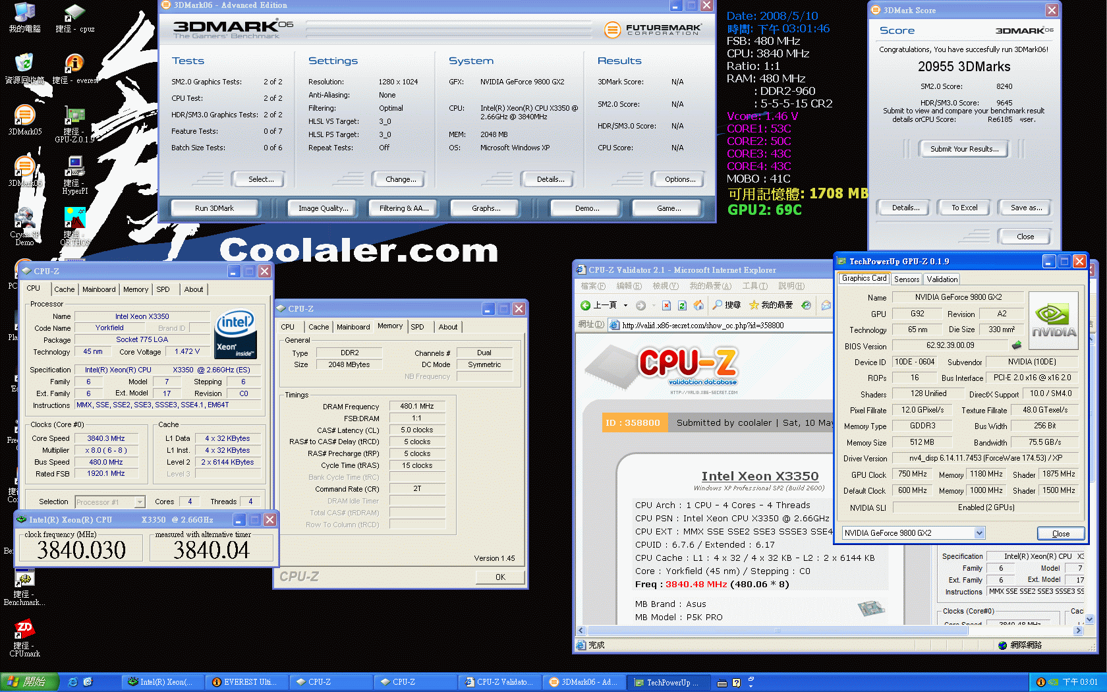Click the 'NVIDIA SLI' Enabled (2 GPUs) field
Image resolution: width=1107 pixels, height=692 pixels.
(986, 507)
